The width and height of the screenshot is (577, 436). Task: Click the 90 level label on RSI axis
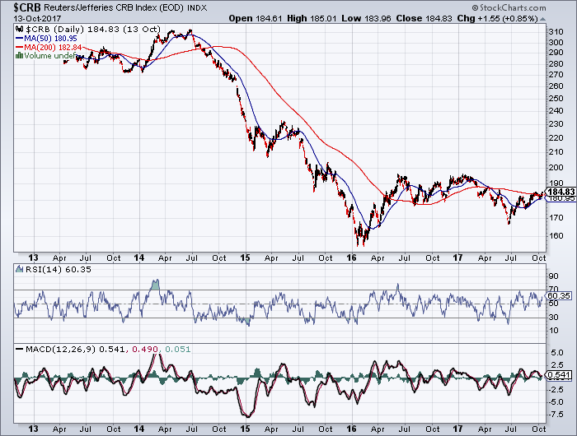pos(553,276)
